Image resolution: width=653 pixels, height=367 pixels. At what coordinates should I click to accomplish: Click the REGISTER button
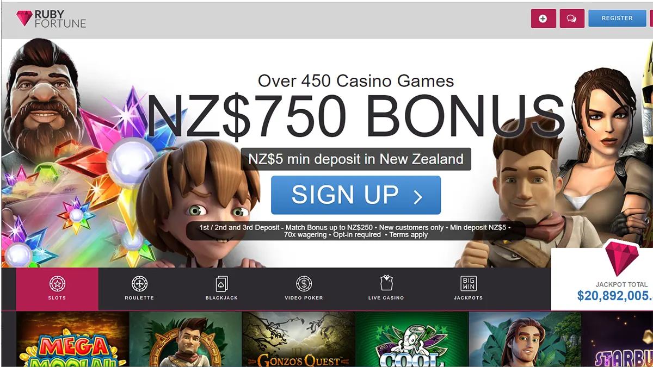617,18
